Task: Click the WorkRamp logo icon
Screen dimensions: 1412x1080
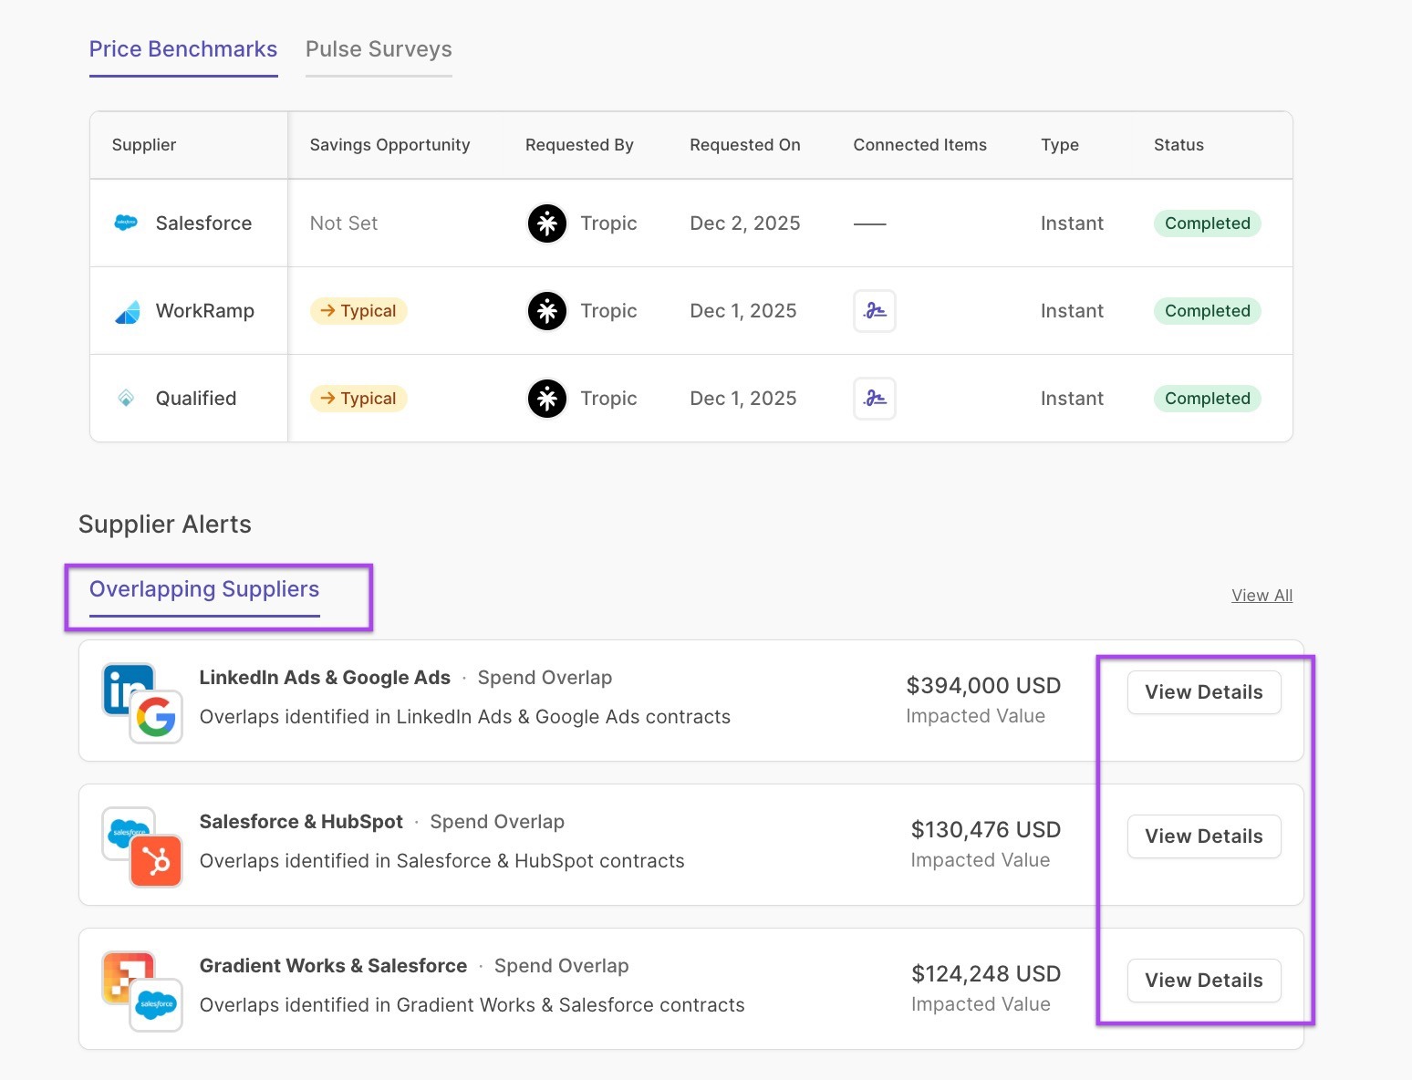Action: (127, 311)
